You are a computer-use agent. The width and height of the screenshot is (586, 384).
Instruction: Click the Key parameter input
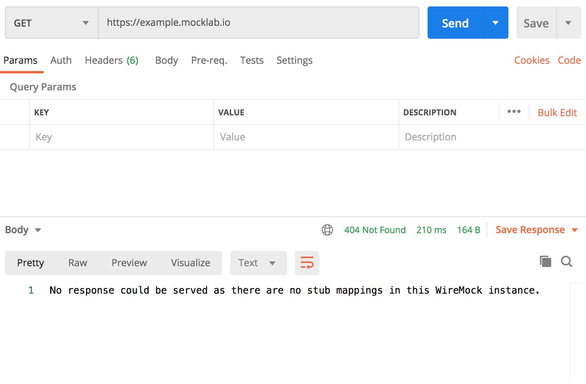(x=122, y=137)
